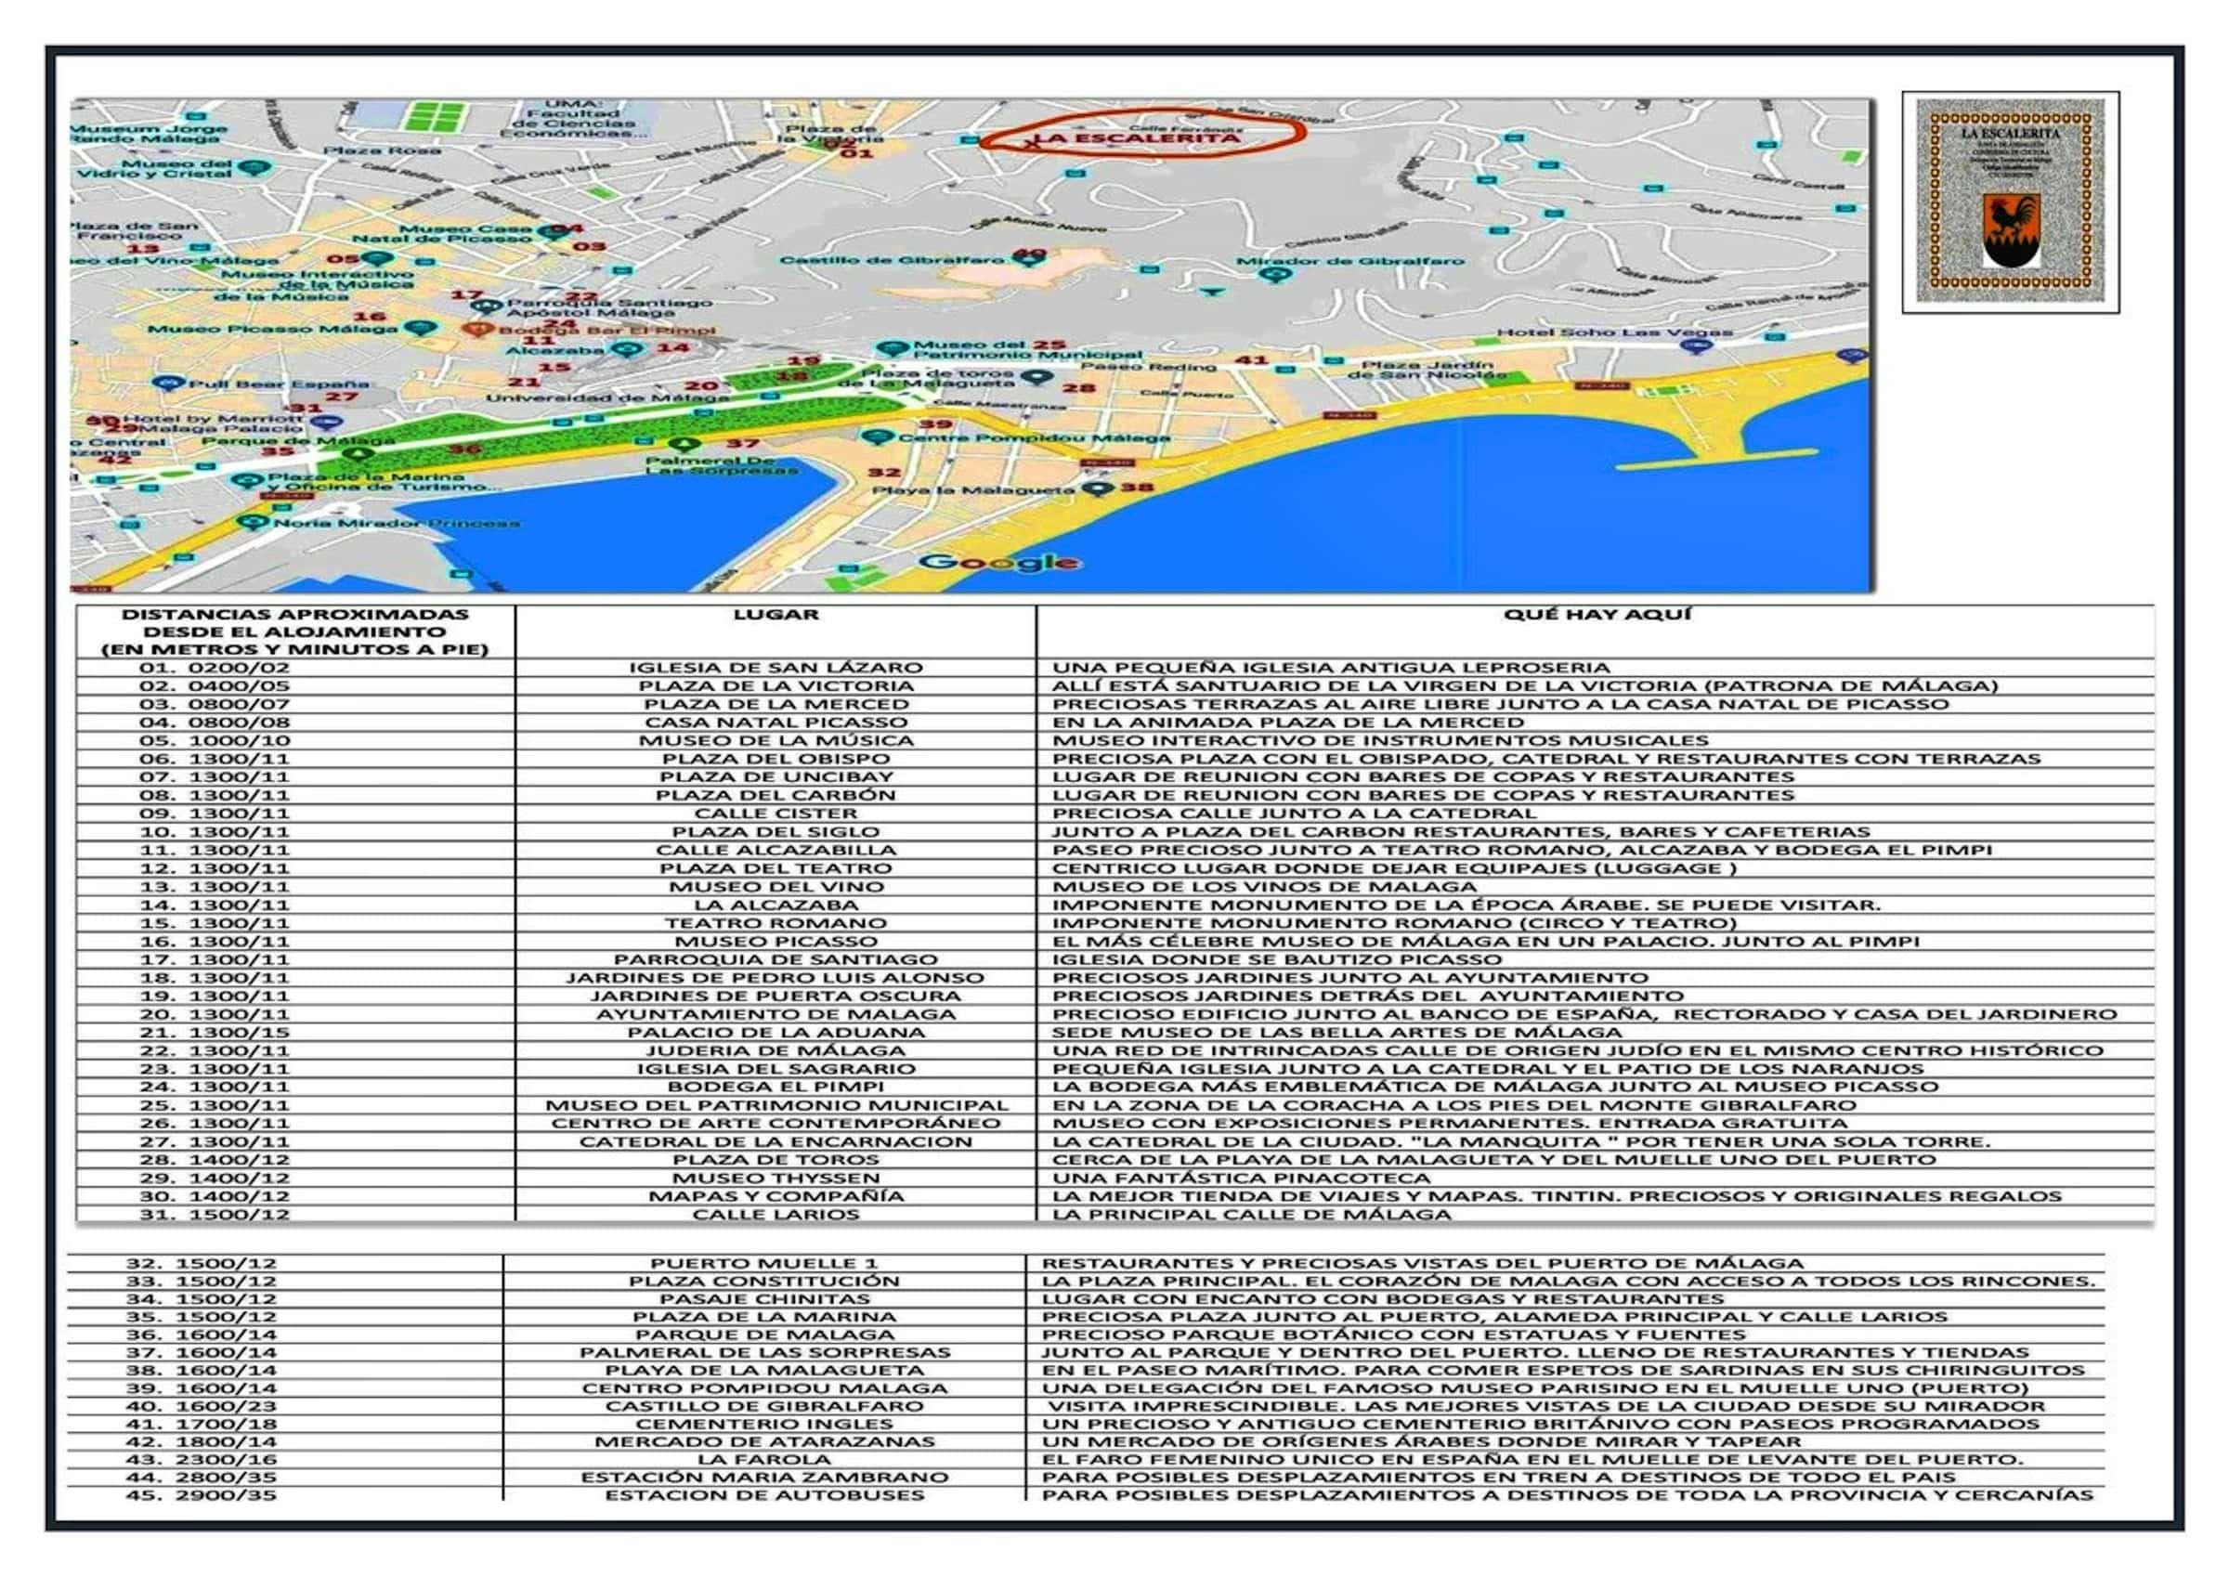Select the Bodega Bar El Pimpi pin
This screenshot has width=2229, height=1576.
(478, 329)
